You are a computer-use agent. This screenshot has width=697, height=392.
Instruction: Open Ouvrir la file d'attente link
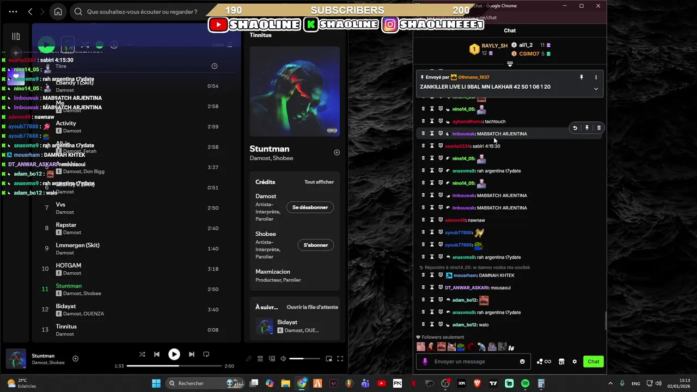coord(313,307)
